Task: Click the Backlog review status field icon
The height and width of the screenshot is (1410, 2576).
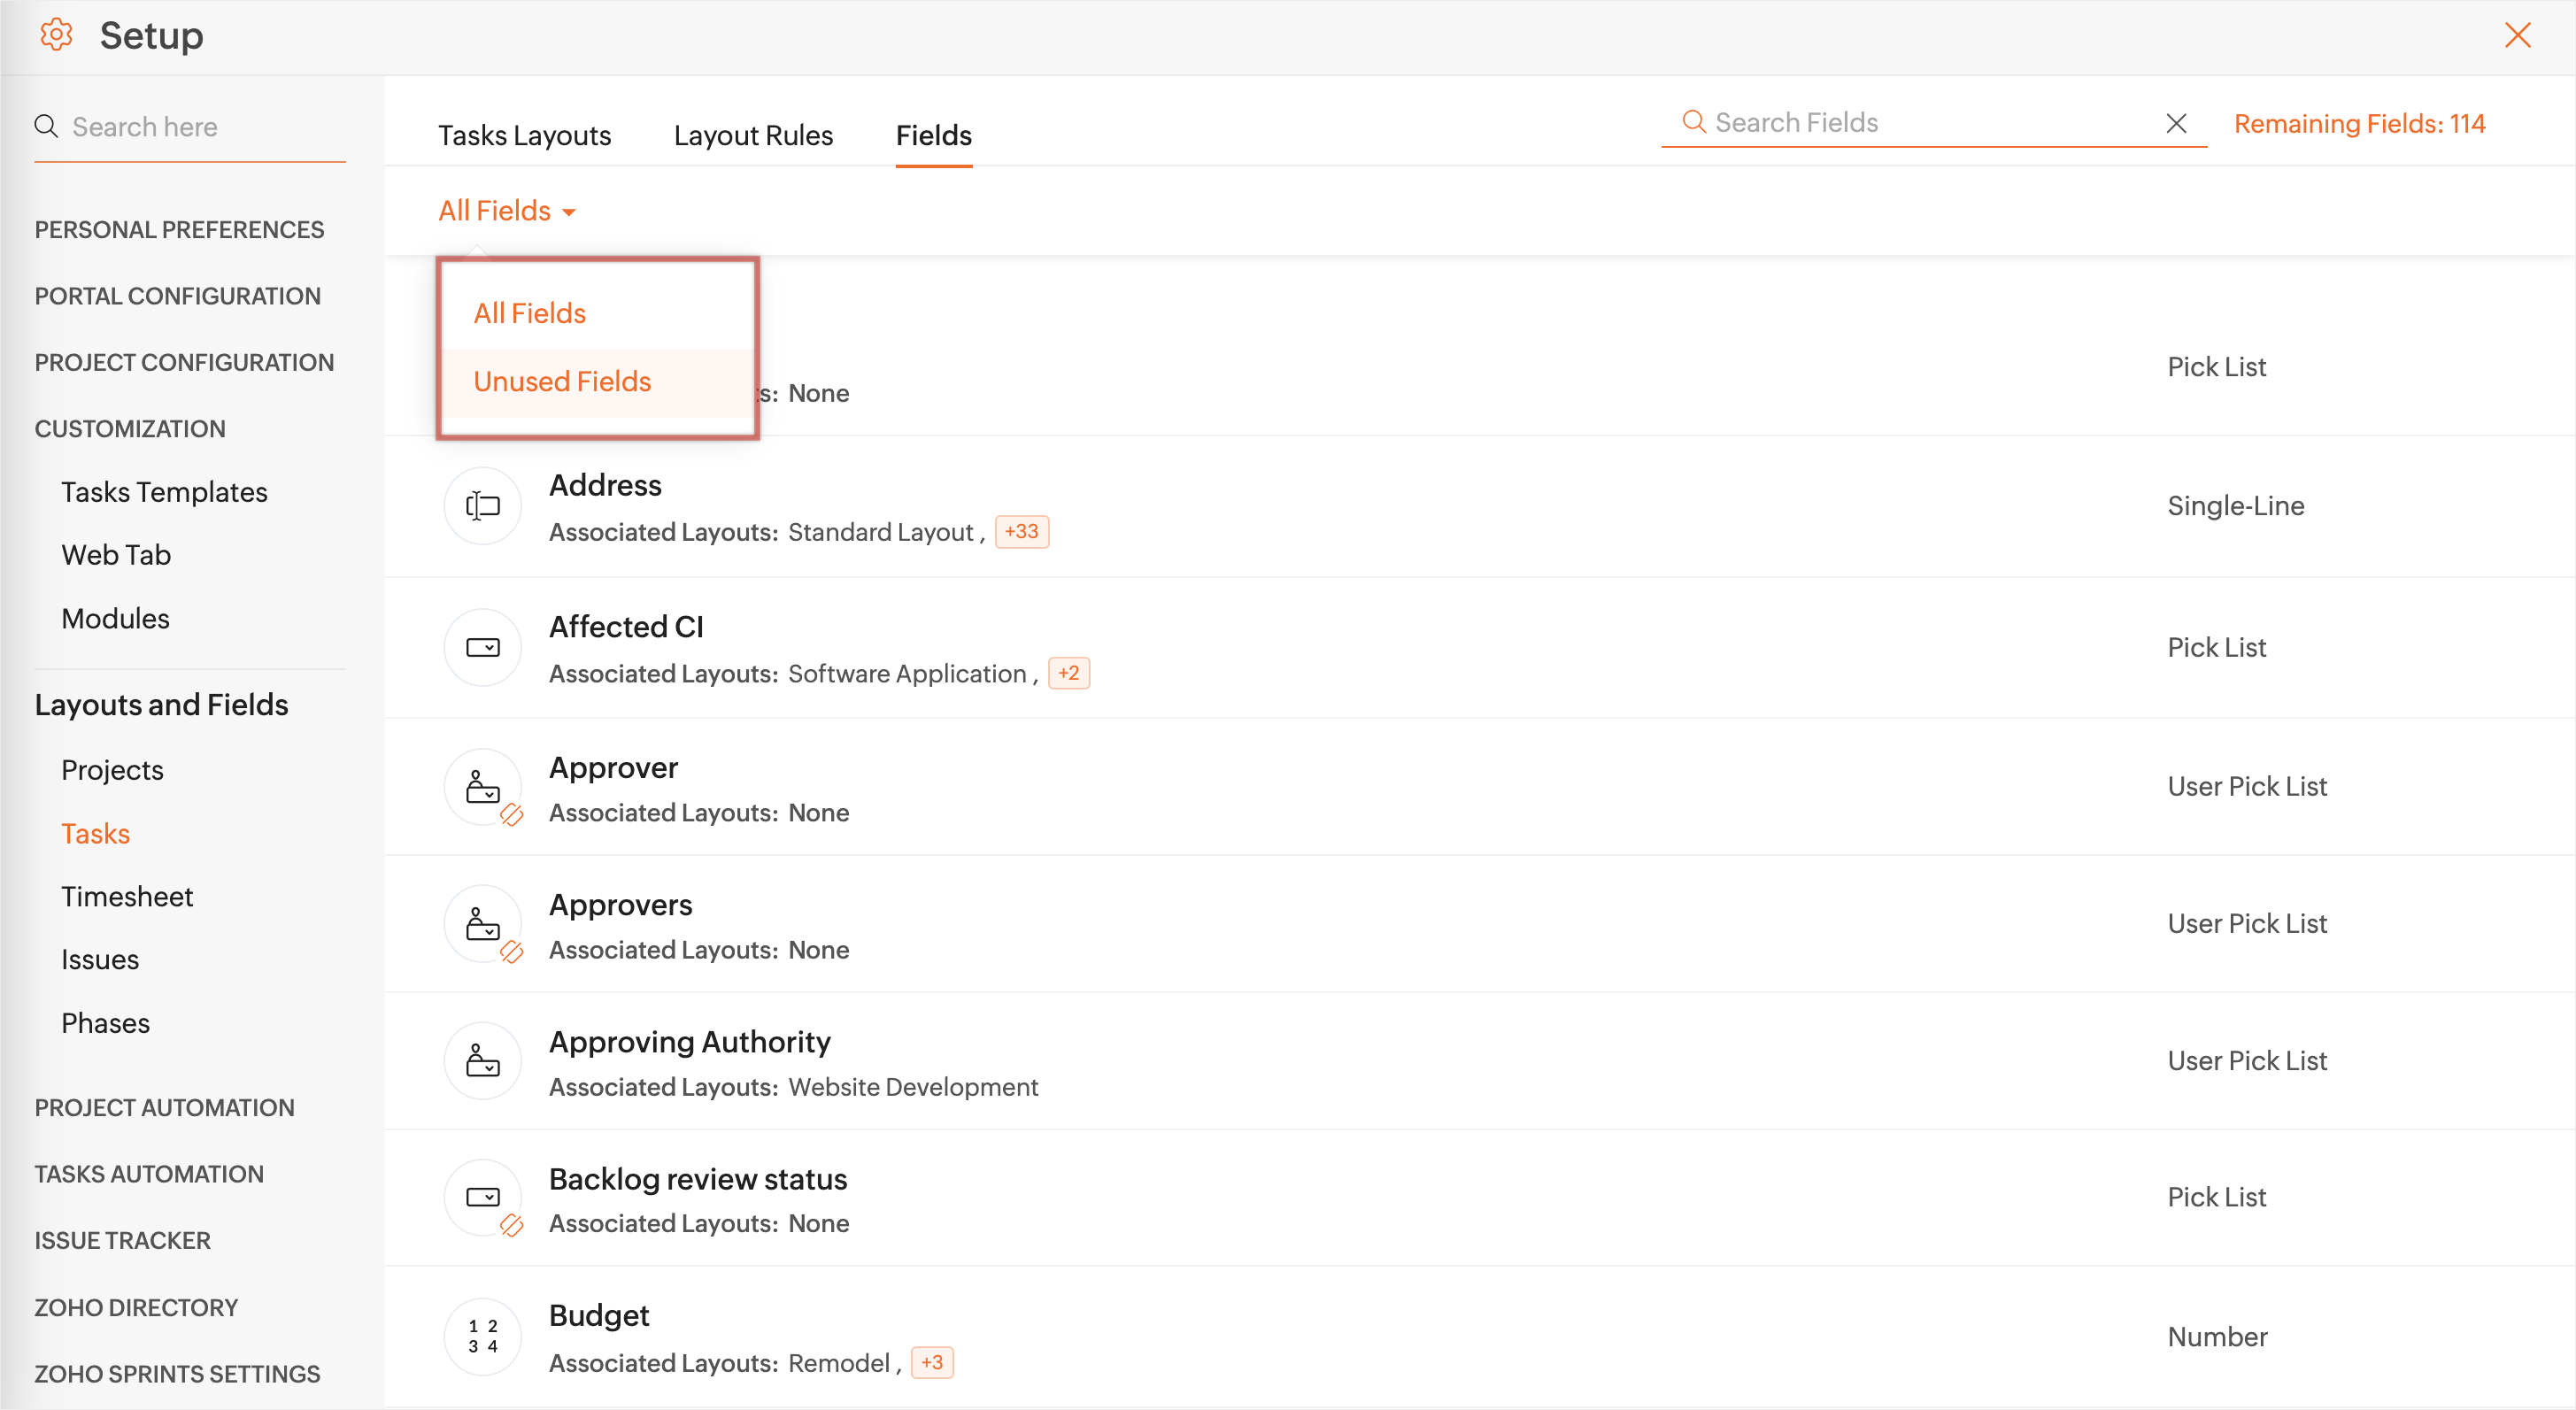Action: (x=483, y=1197)
